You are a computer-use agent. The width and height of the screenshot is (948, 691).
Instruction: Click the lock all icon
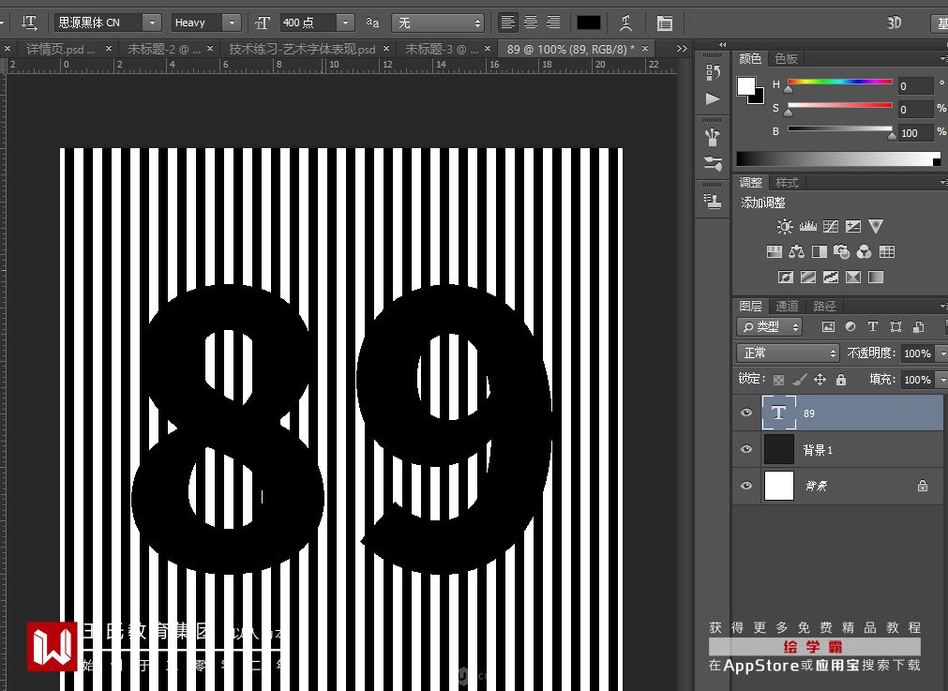841,380
